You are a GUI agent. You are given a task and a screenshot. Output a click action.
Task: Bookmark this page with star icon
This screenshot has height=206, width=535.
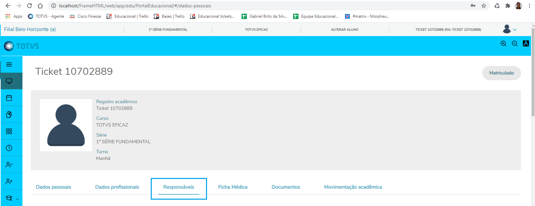coord(484,6)
